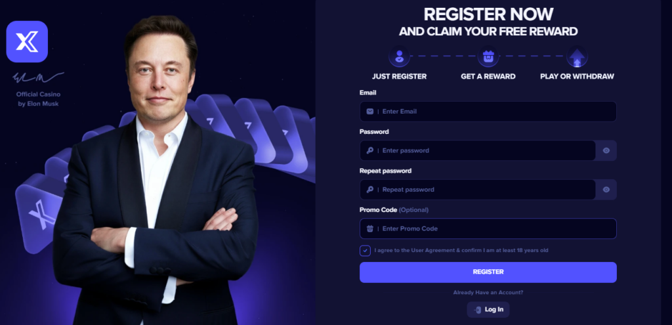Show the Password field contents via eye icon
Image resolution: width=672 pixels, height=325 pixels.
606,150
